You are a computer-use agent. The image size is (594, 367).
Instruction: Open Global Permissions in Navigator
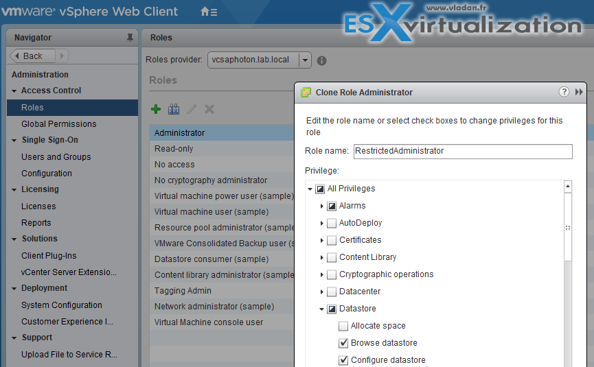click(x=59, y=124)
